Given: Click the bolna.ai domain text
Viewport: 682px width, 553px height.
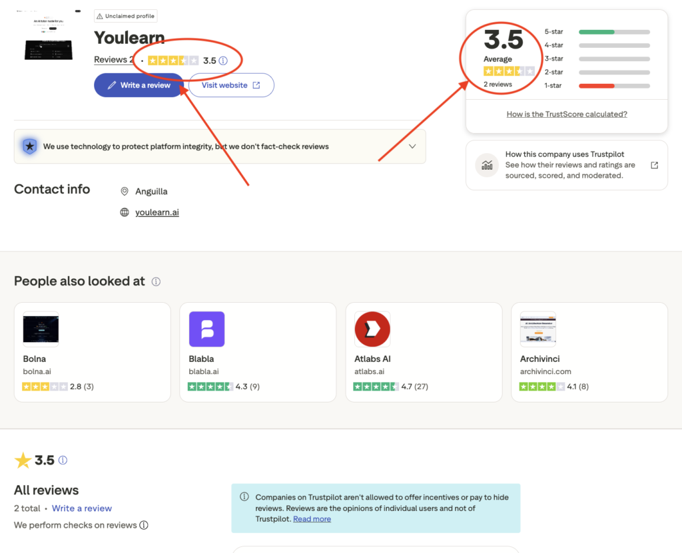Looking at the screenshot, I should (37, 372).
